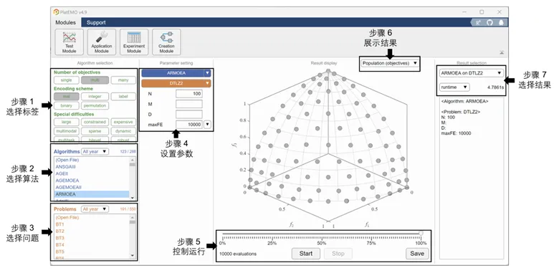
Task: Select BT5 in the Problems list
Action: (x=92, y=252)
